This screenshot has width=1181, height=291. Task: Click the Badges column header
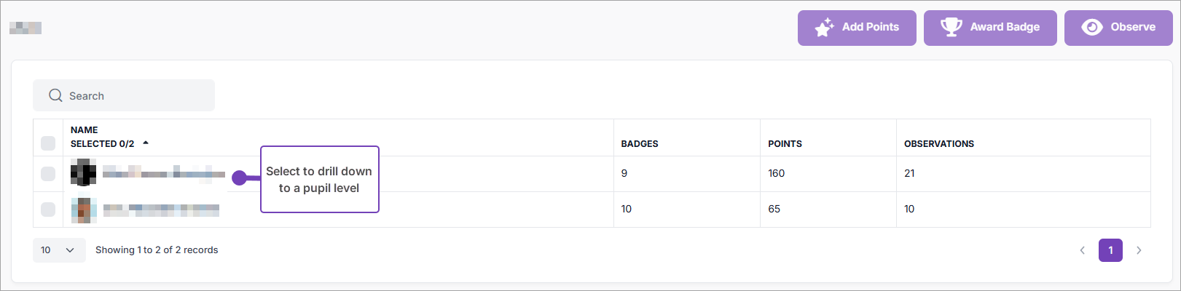point(639,144)
